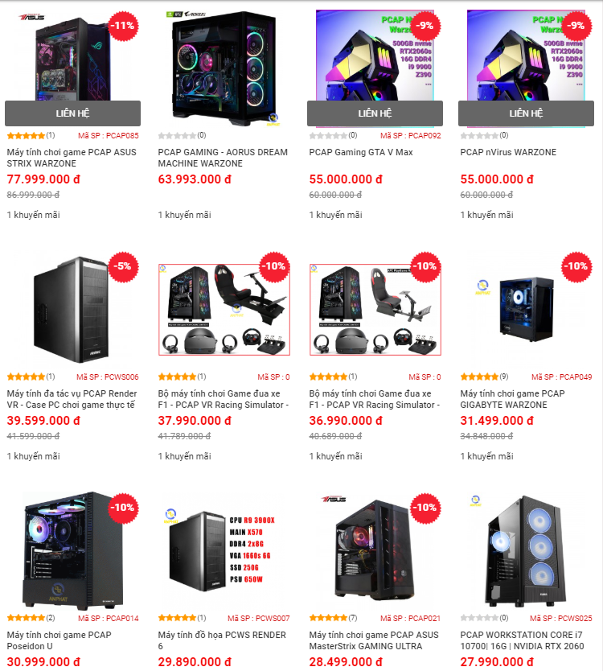Screen dimensions: 603x671
Task: Click LIÊN HỆ button on PCAP nVirus WARZONE
Action: click(x=526, y=113)
